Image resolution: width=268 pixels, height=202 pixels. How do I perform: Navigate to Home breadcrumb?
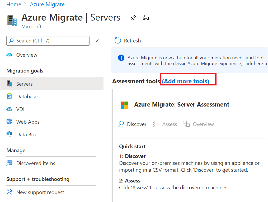14,4
